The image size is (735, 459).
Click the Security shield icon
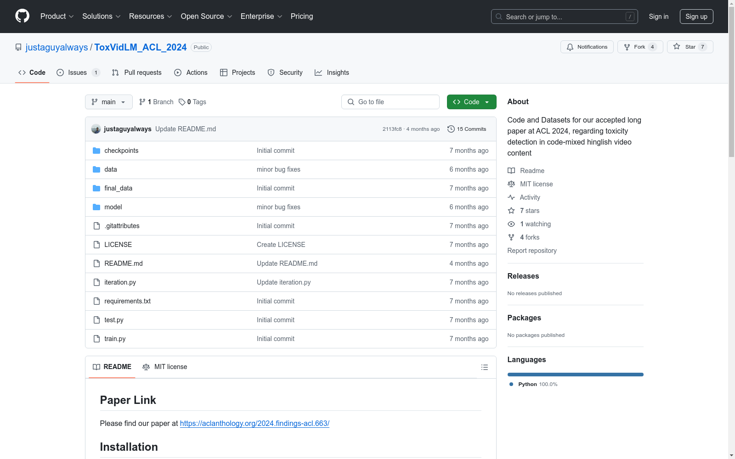271,73
